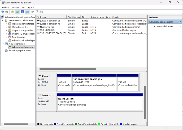This screenshot has width=183, height=130.
Task: Click the Usuarios y grupos locales icon
Action: 10,34
